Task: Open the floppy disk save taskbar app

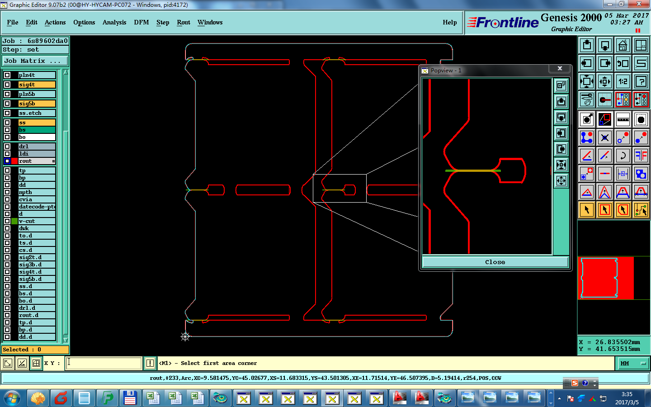Action: [x=130, y=398]
